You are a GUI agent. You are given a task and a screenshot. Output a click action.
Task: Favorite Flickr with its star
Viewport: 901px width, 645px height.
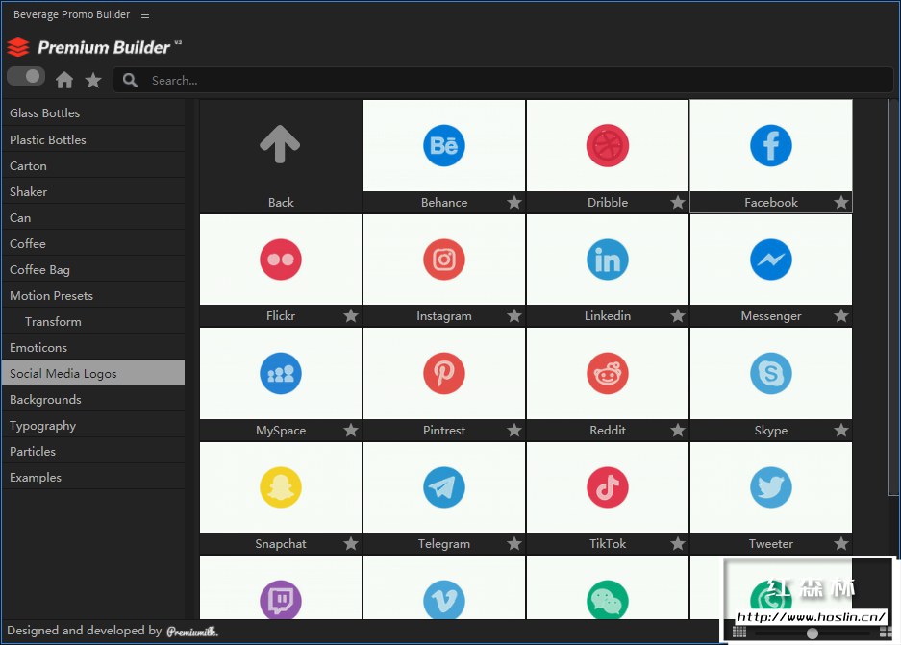pos(351,315)
